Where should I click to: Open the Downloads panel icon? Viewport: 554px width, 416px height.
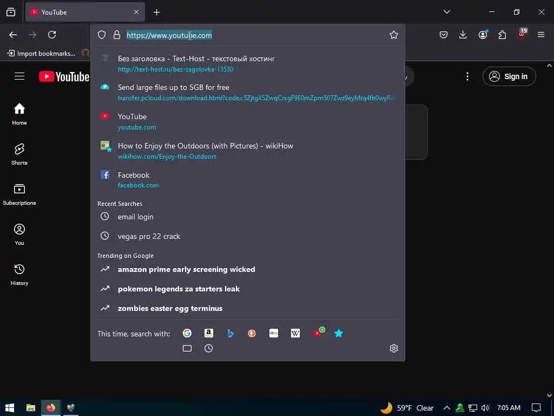pyautogui.click(x=463, y=35)
